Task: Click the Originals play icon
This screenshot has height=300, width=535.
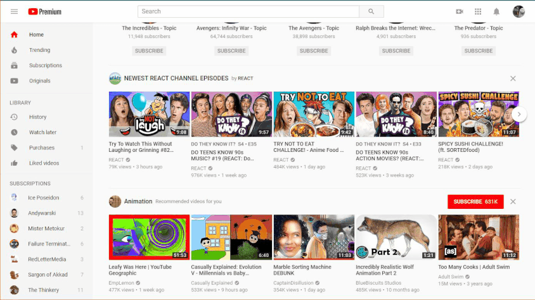Action: tap(14, 81)
